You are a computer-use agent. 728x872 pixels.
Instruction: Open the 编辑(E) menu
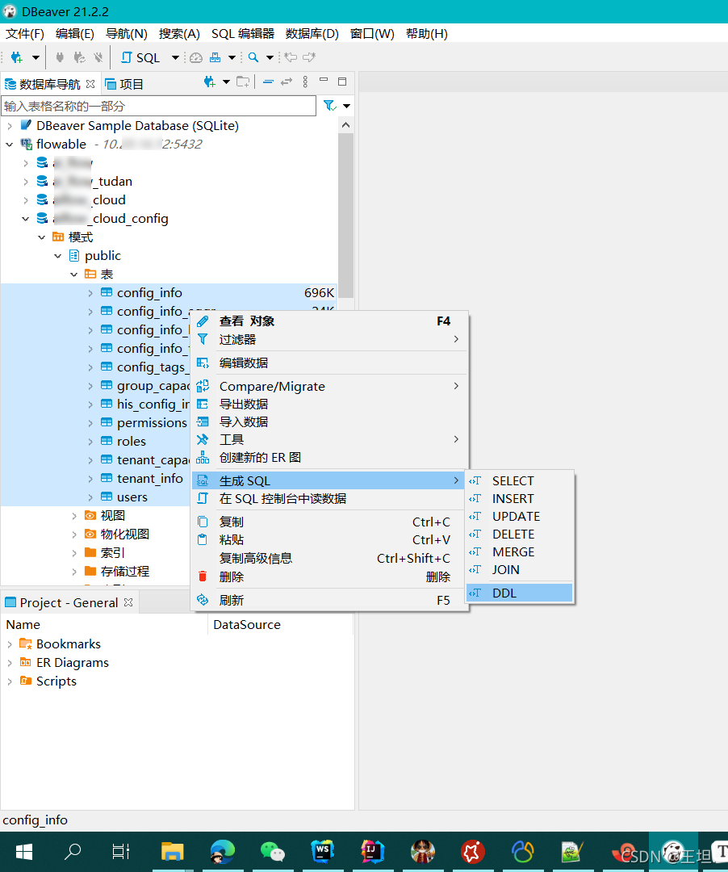[75, 34]
